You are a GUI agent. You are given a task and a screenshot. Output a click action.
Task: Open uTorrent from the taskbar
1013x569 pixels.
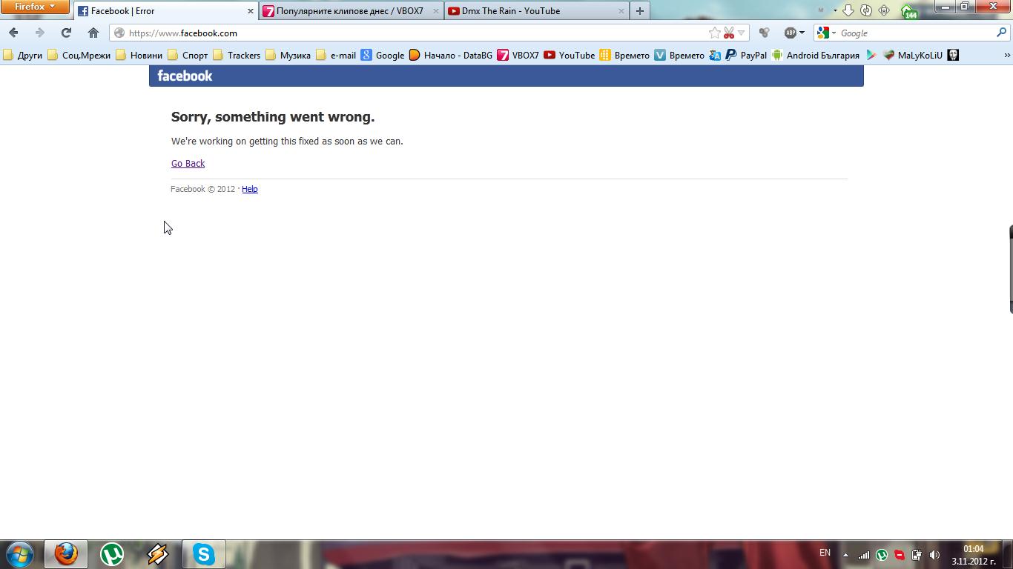point(112,554)
